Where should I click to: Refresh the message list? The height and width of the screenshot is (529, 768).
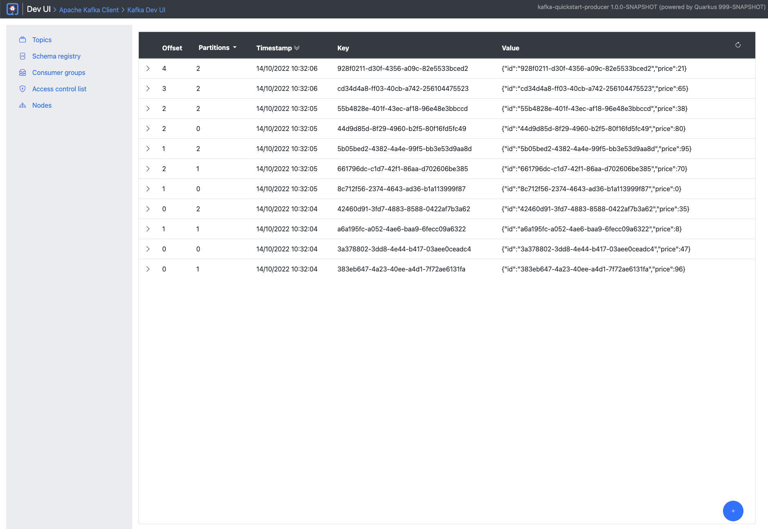(738, 45)
